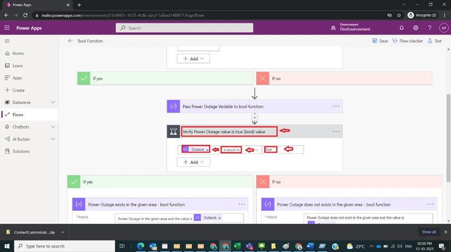The height and width of the screenshot is (252, 451).
Task: Click the Windows taskbar search box
Action: [x=64, y=246]
